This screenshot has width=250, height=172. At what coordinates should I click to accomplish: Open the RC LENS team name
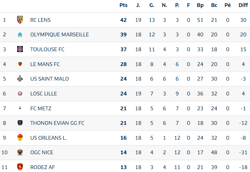tap(40, 20)
